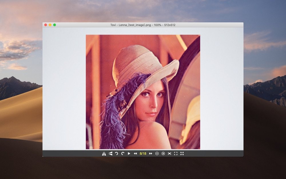Go to next image with forward arrows
Screen dimensions: 286x179
pyautogui.click(x=151, y=154)
